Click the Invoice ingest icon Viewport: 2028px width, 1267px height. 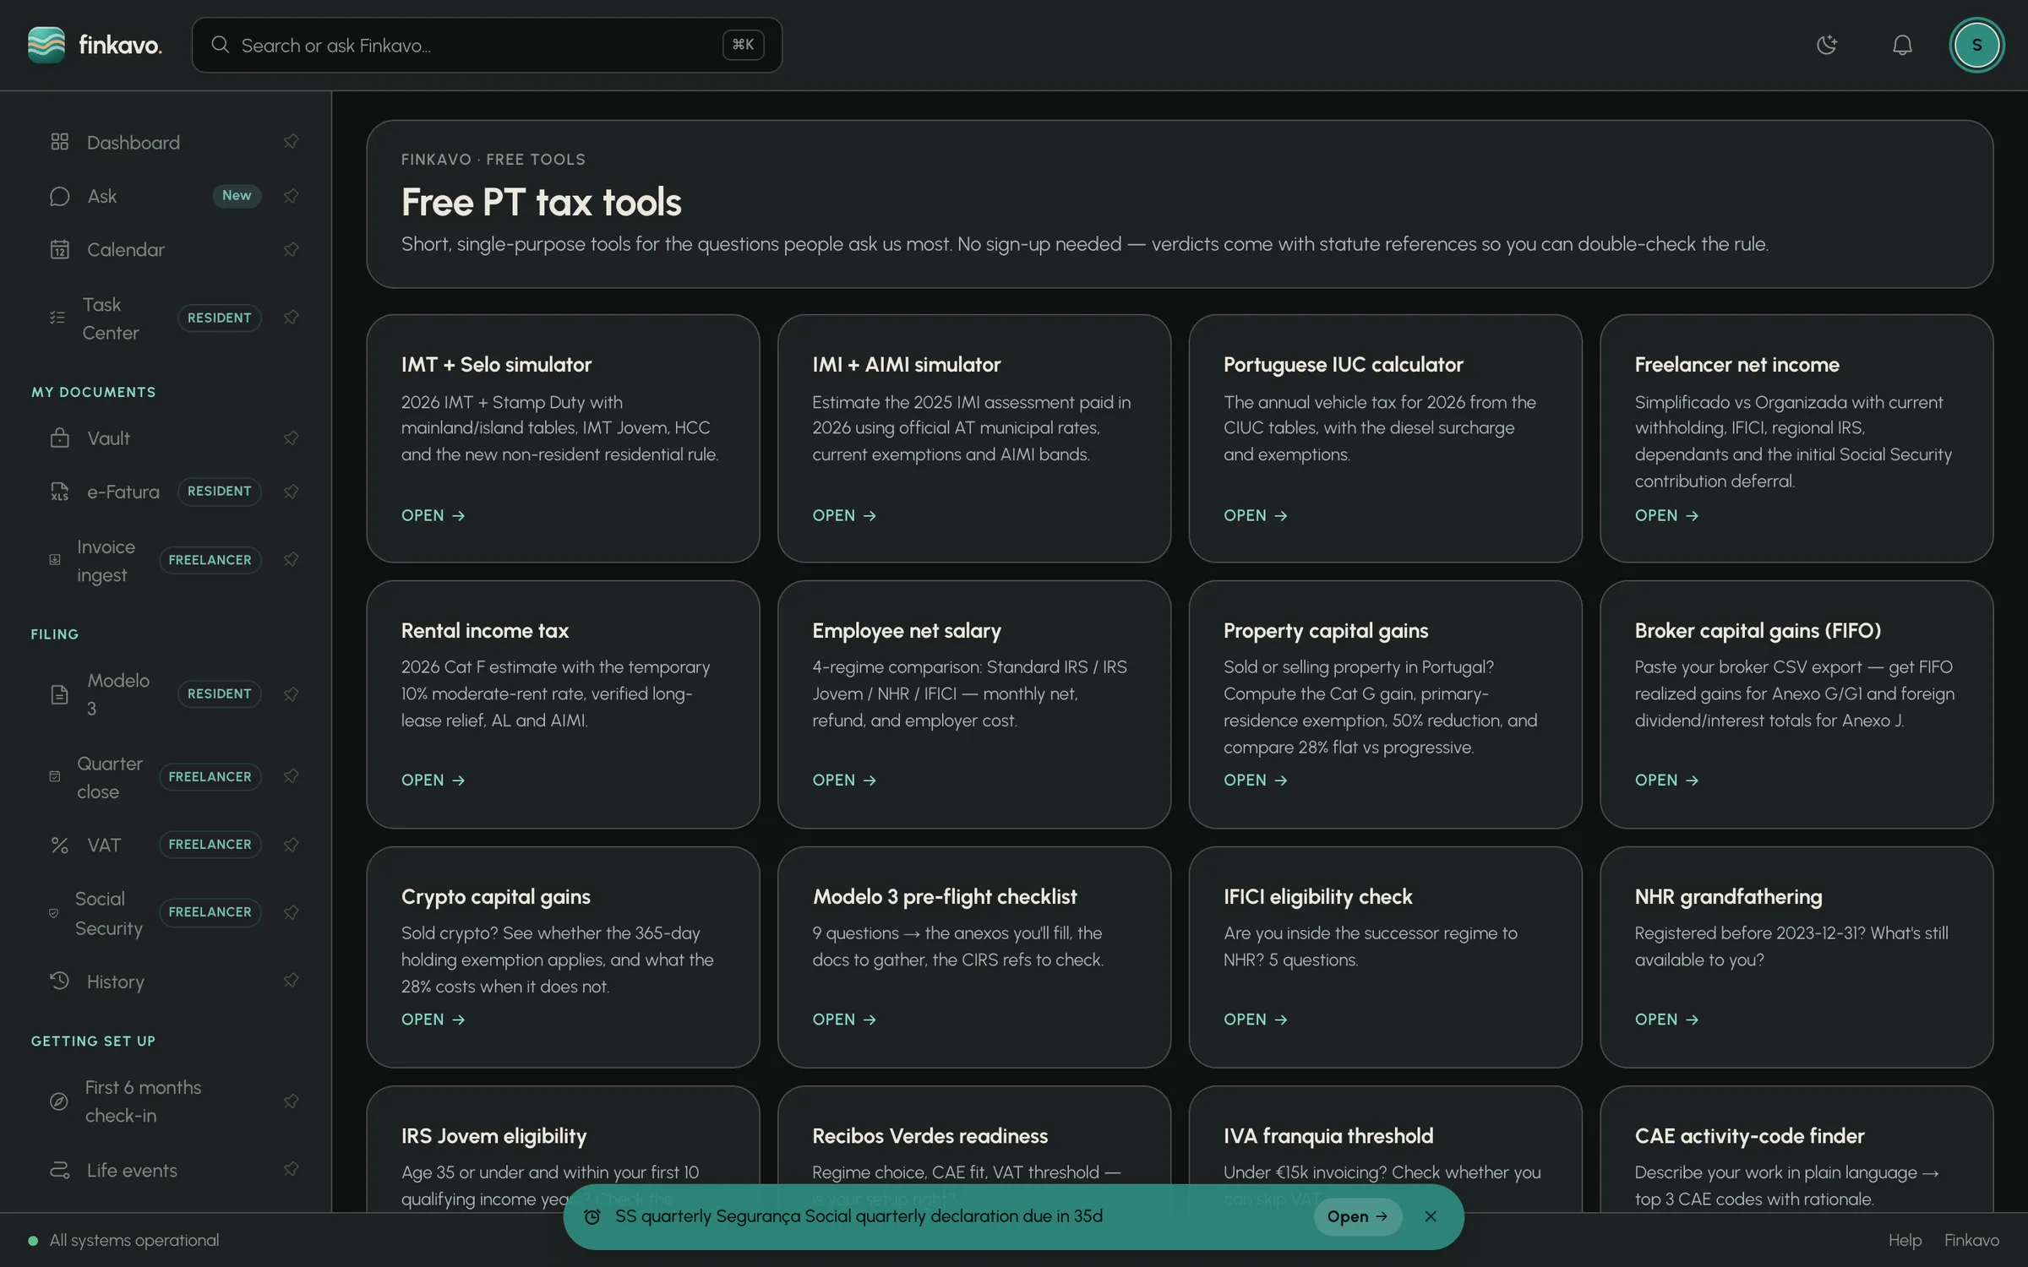coord(55,560)
